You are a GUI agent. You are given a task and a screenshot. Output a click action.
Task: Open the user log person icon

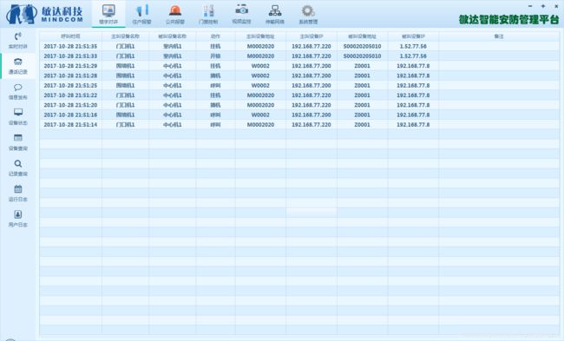pos(18,214)
